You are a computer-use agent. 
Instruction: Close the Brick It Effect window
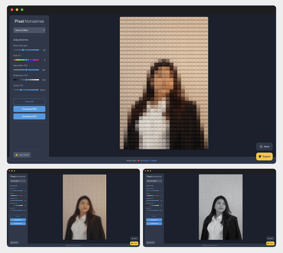click(x=12, y=10)
